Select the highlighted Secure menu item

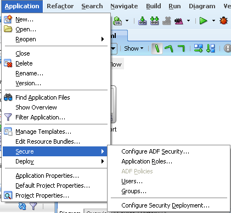[x=55, y=151]
